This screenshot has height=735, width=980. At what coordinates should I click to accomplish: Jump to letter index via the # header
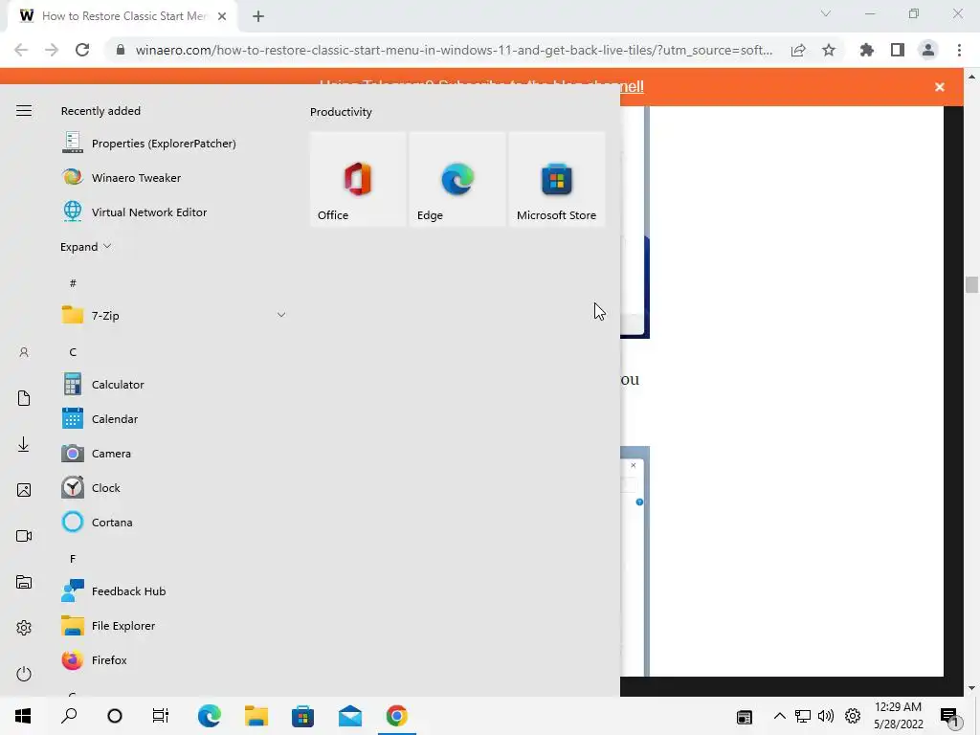(x=73, y=283)
